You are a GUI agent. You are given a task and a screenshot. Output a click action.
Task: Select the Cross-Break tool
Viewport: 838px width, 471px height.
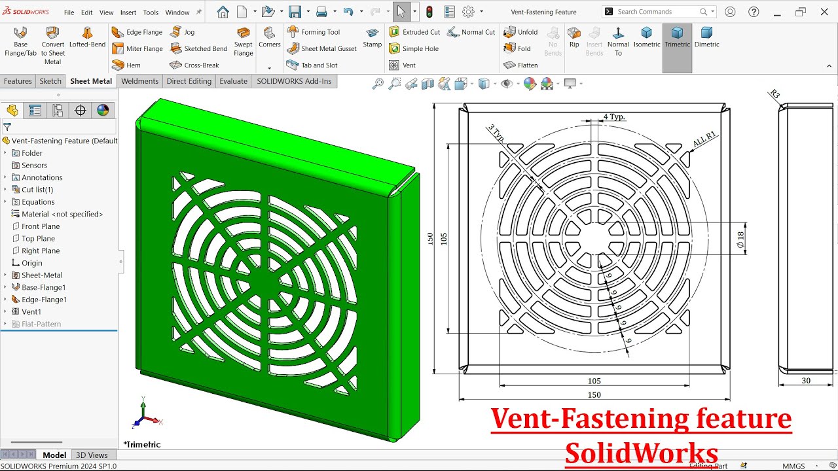[x=194, y=65]
